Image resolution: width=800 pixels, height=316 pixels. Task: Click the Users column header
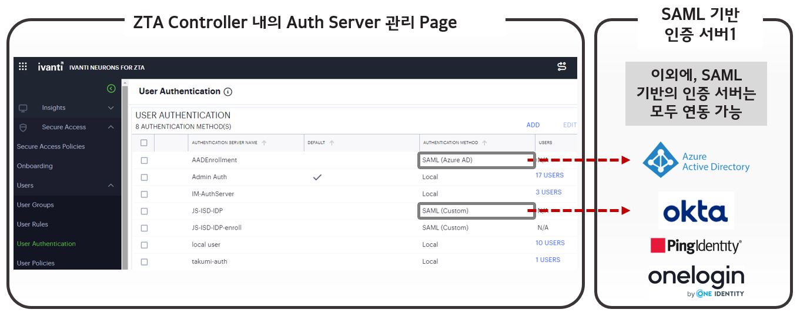545,143
